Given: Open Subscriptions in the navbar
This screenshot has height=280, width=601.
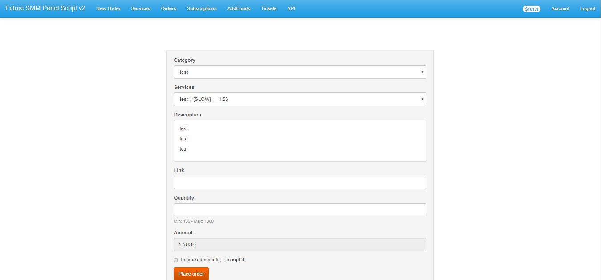Looking at the screenshot, I should [202, 8].
